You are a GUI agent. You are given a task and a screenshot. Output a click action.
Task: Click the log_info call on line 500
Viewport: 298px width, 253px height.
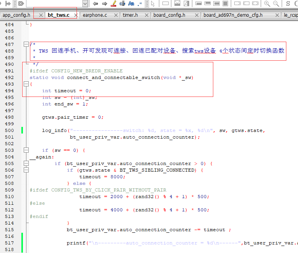(54, 131)
